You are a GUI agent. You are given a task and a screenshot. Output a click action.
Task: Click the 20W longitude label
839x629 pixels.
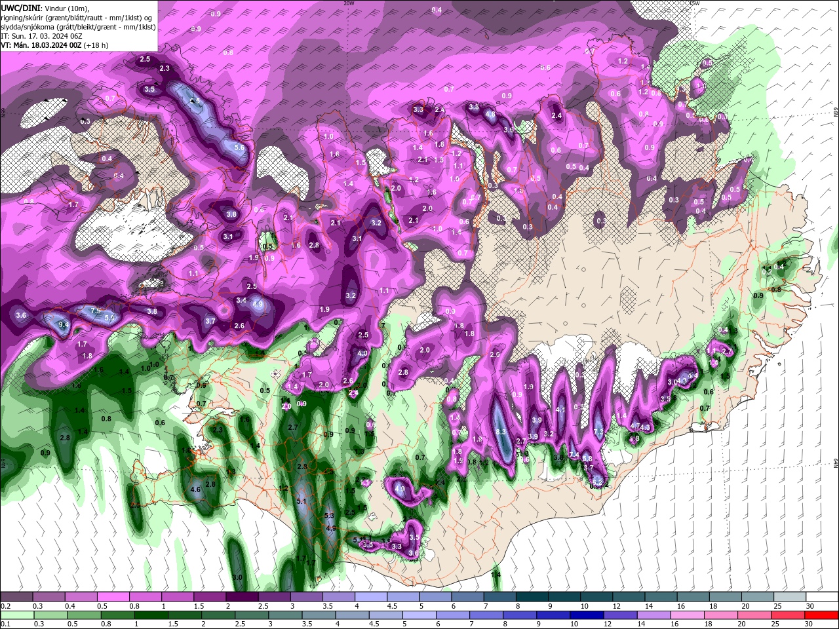coord(349,3)
